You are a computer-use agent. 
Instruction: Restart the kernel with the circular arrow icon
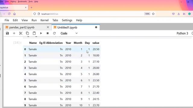pyautogui.click(x=54, y=33)
